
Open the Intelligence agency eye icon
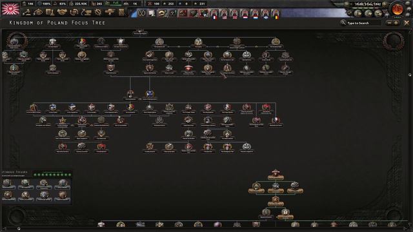pyautogui.click(x=39, y=12)
